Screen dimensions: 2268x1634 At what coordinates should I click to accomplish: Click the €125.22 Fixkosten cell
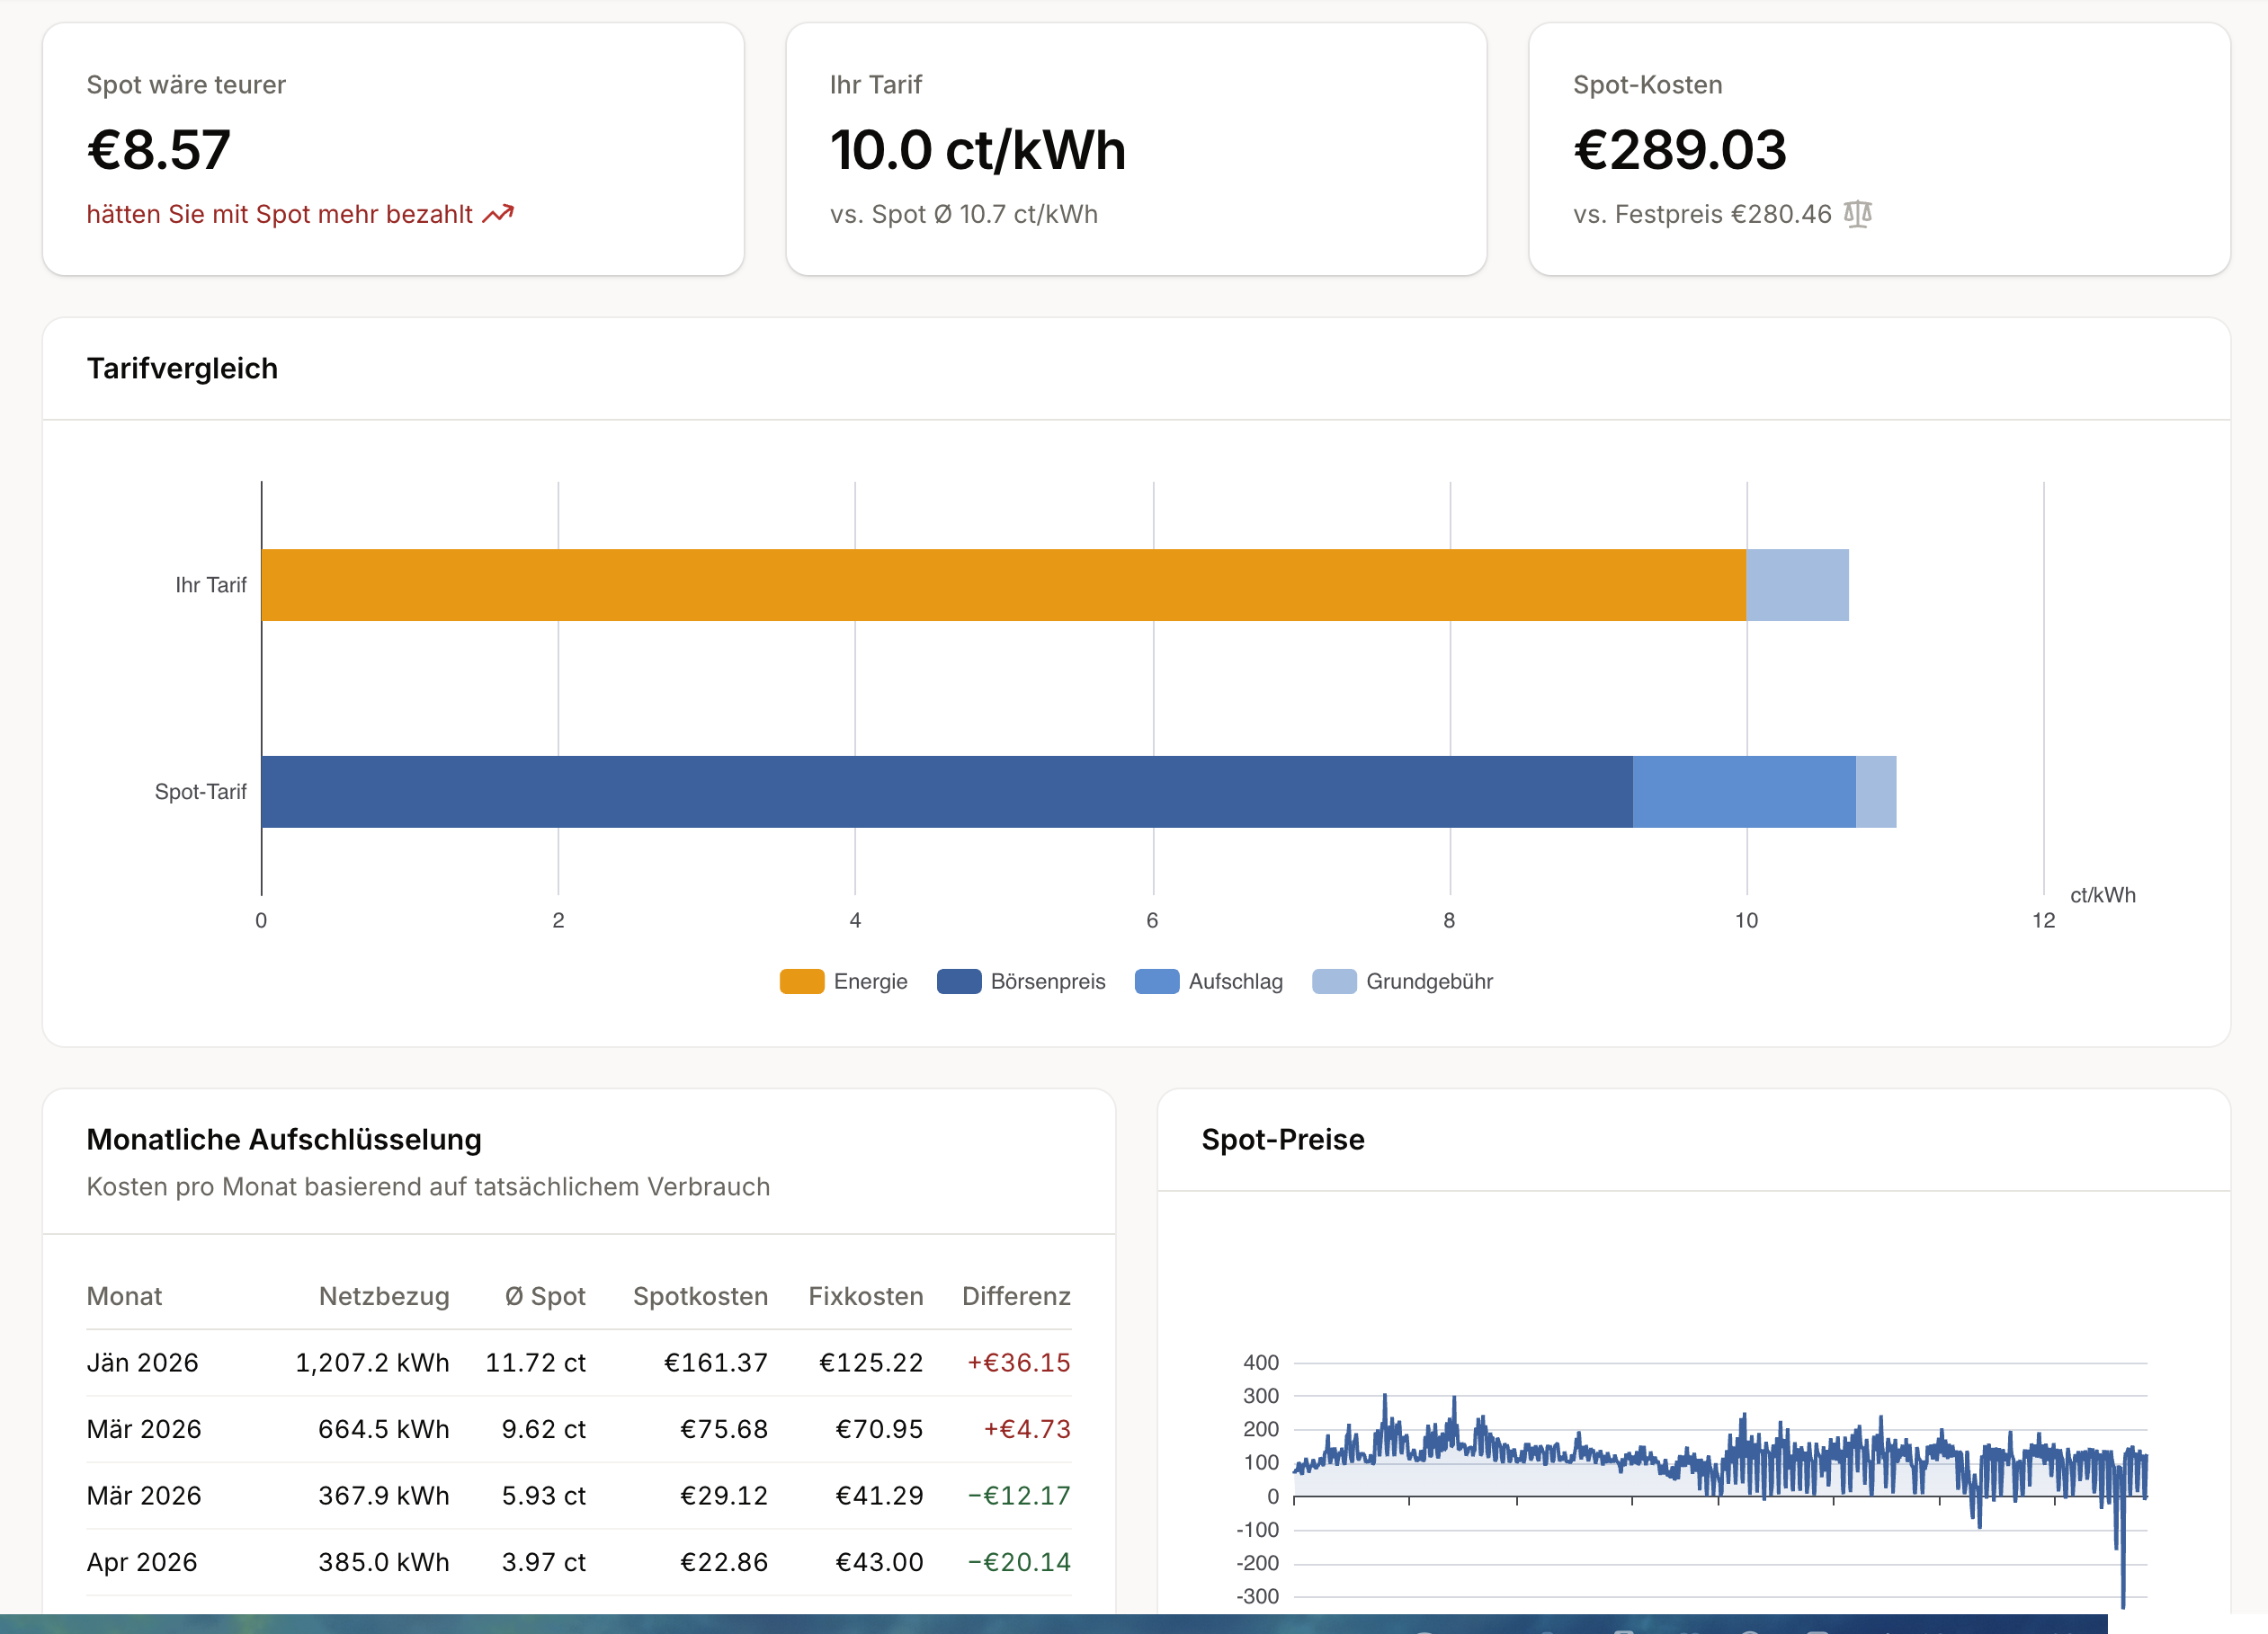coord(871,1363)
